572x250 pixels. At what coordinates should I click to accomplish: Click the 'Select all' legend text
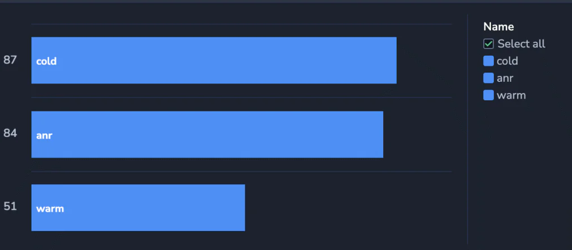pyautogui.click(x=521, y=44)
